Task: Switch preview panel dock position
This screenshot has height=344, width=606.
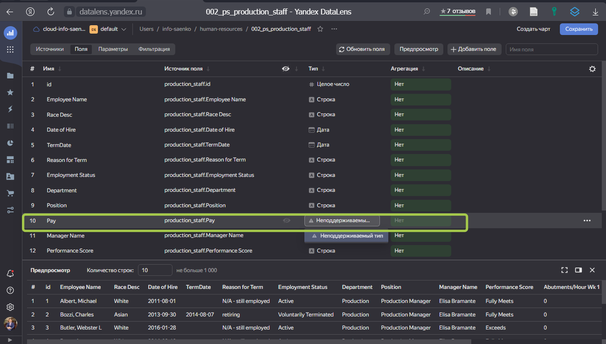Action: coord(579,270)
